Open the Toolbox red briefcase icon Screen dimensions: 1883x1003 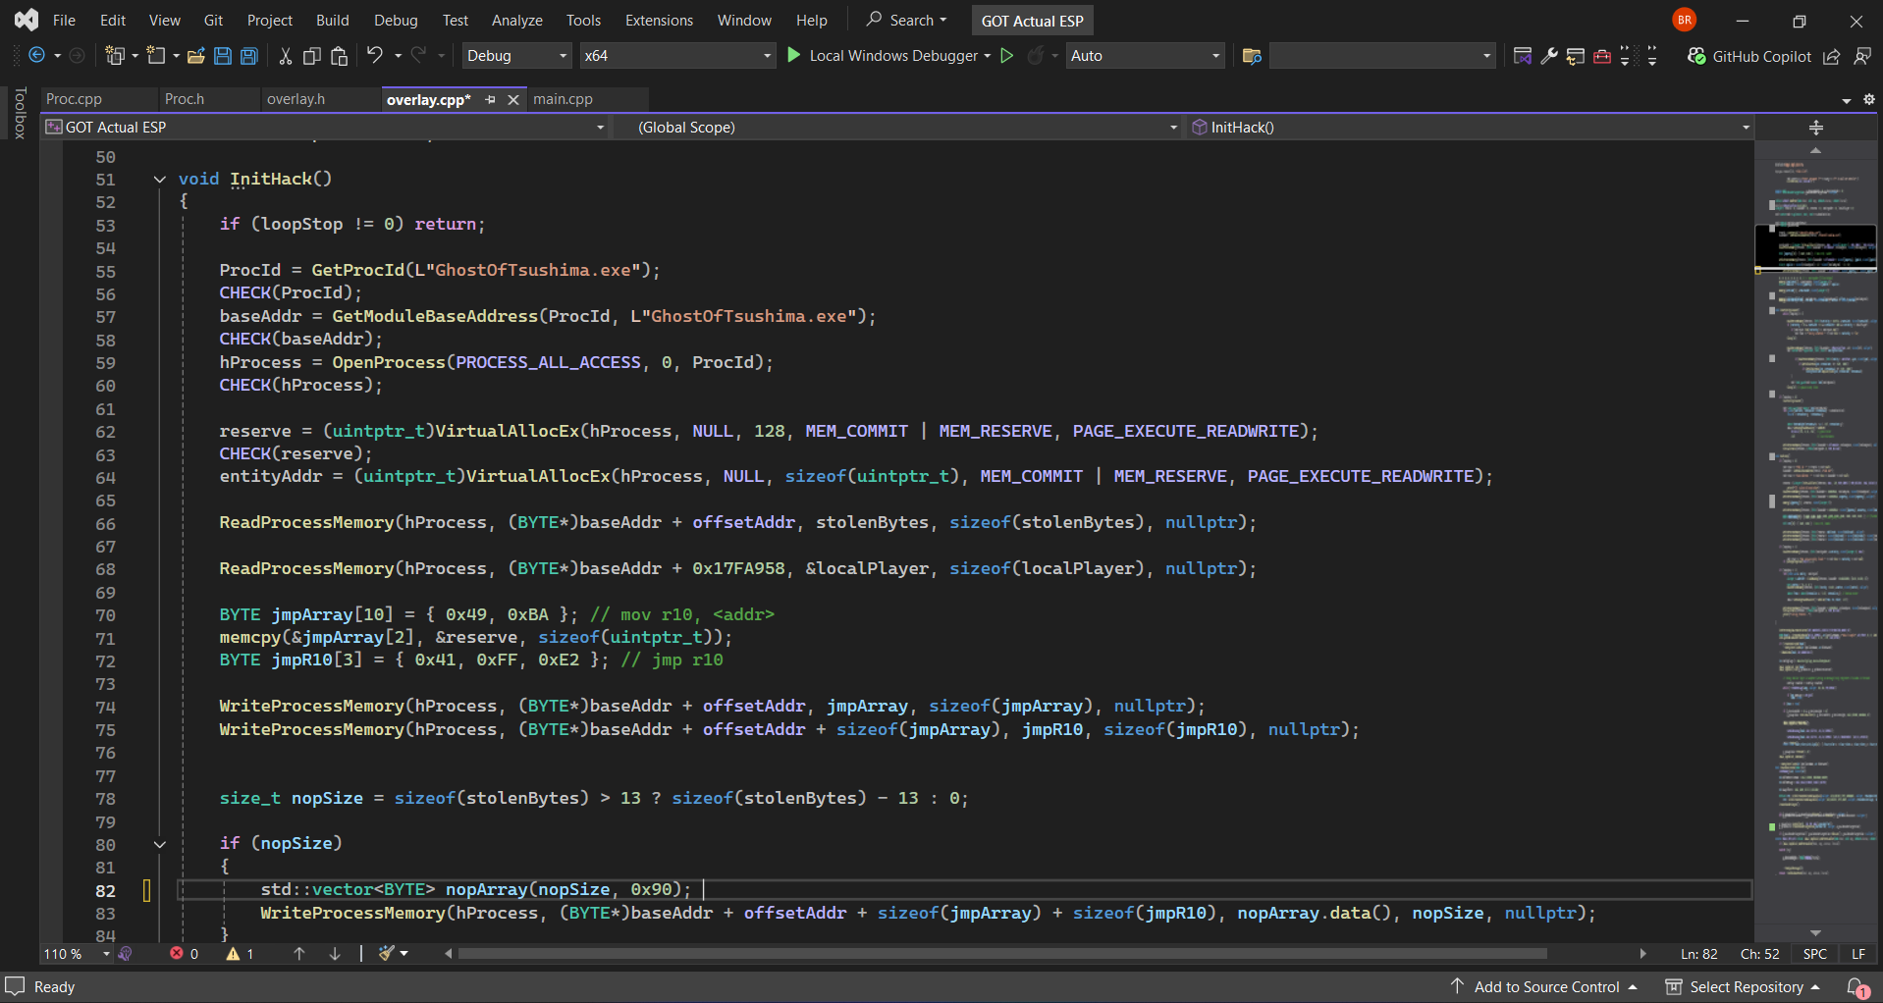1601,56
